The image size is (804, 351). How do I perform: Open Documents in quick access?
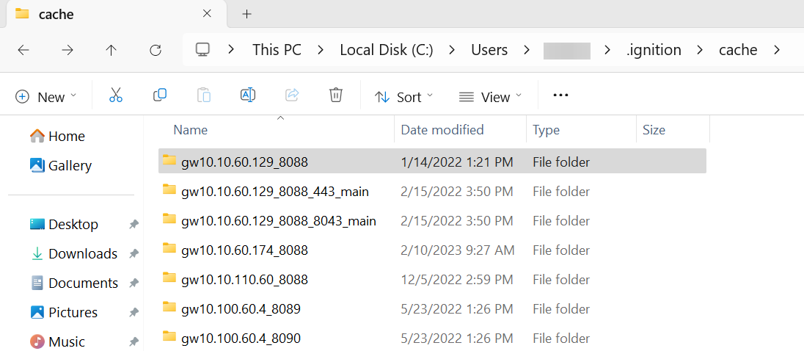click(74, 283)
